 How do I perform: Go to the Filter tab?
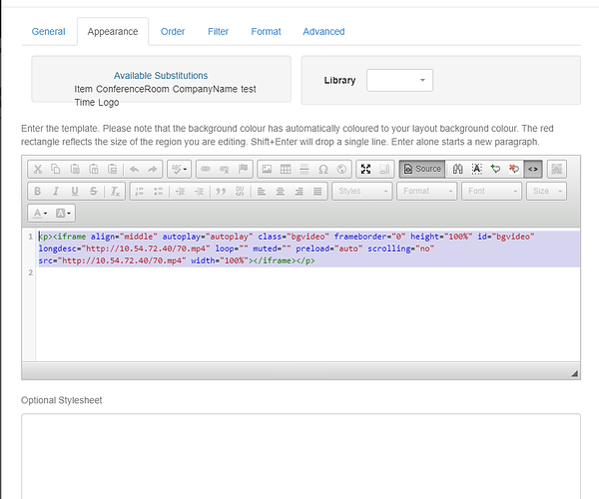[x=218, y=32]
